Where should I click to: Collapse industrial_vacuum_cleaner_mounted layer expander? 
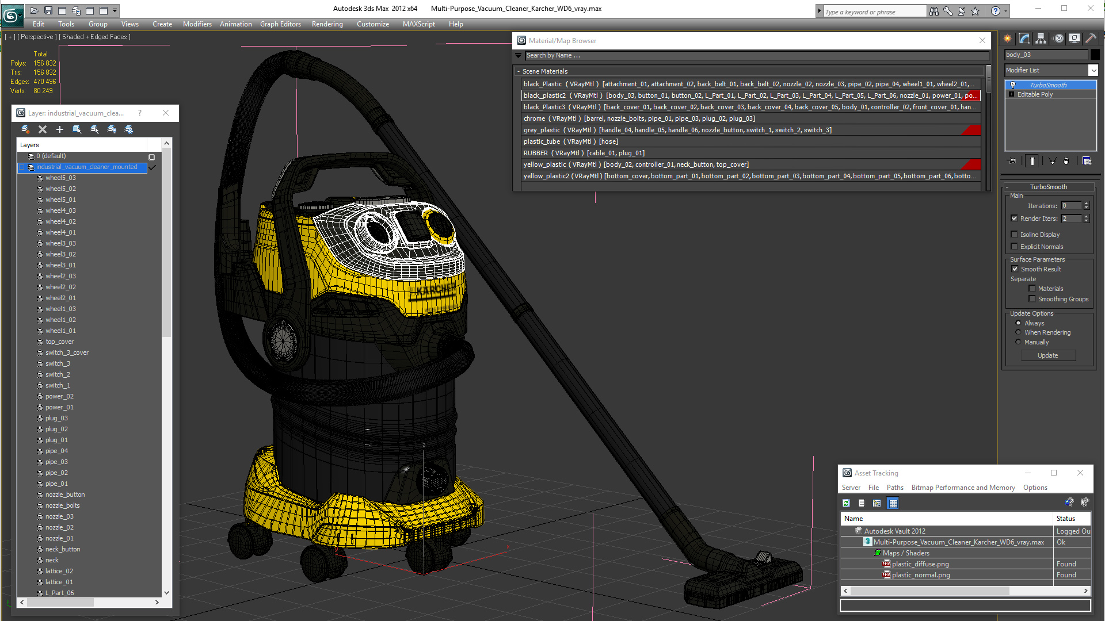point(22,167)
